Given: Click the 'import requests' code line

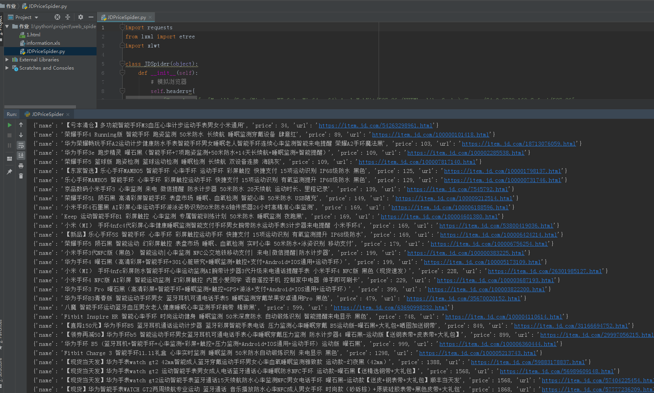Looking at the screenshot, I should click(149, 27).
